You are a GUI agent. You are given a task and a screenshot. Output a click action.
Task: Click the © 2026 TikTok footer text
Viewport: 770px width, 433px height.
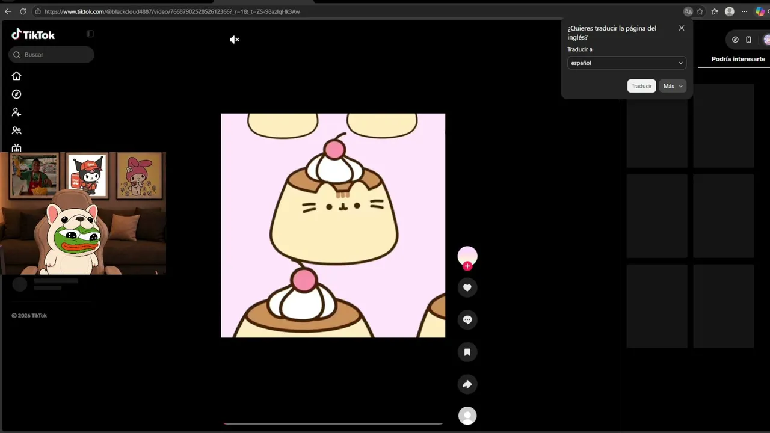tap(29, 316)
